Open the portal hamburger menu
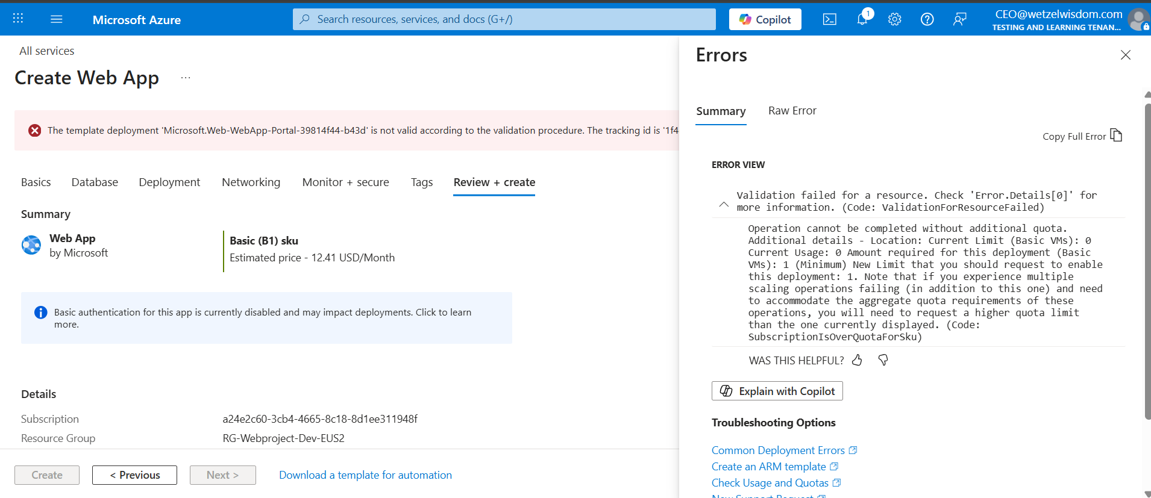 [57, 19]
